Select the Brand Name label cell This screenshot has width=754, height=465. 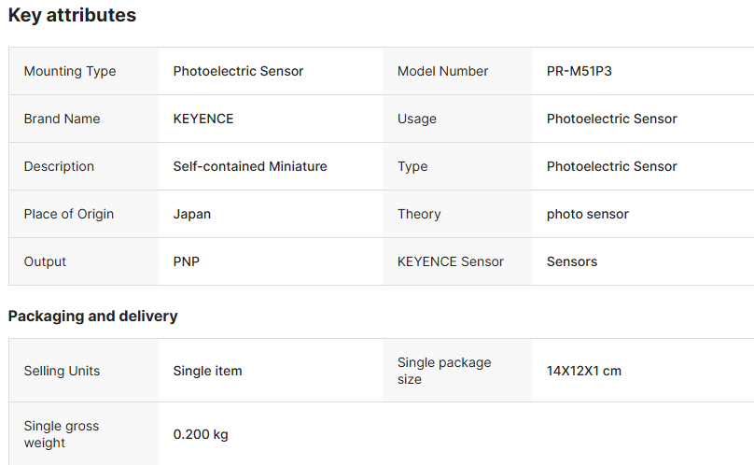[x=62, y=119]
